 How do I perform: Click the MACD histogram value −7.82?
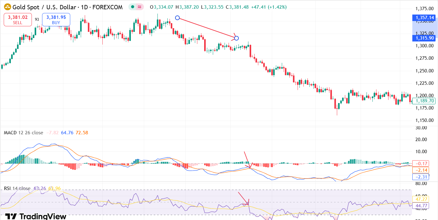point(52,133)
